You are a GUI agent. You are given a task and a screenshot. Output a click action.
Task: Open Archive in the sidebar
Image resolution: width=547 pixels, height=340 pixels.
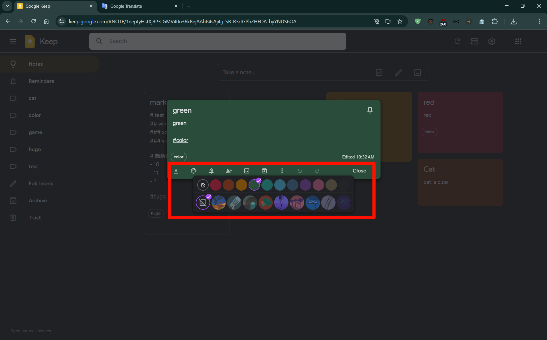(50, 201)
